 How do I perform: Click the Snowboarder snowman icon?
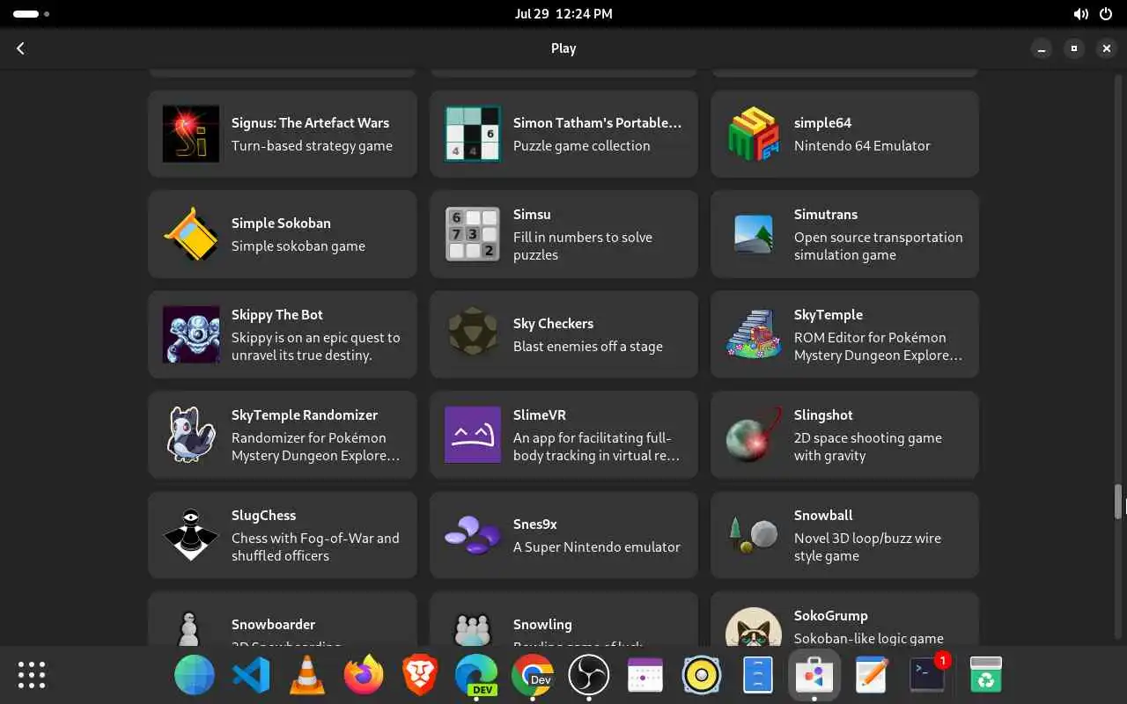pos(191,627)
